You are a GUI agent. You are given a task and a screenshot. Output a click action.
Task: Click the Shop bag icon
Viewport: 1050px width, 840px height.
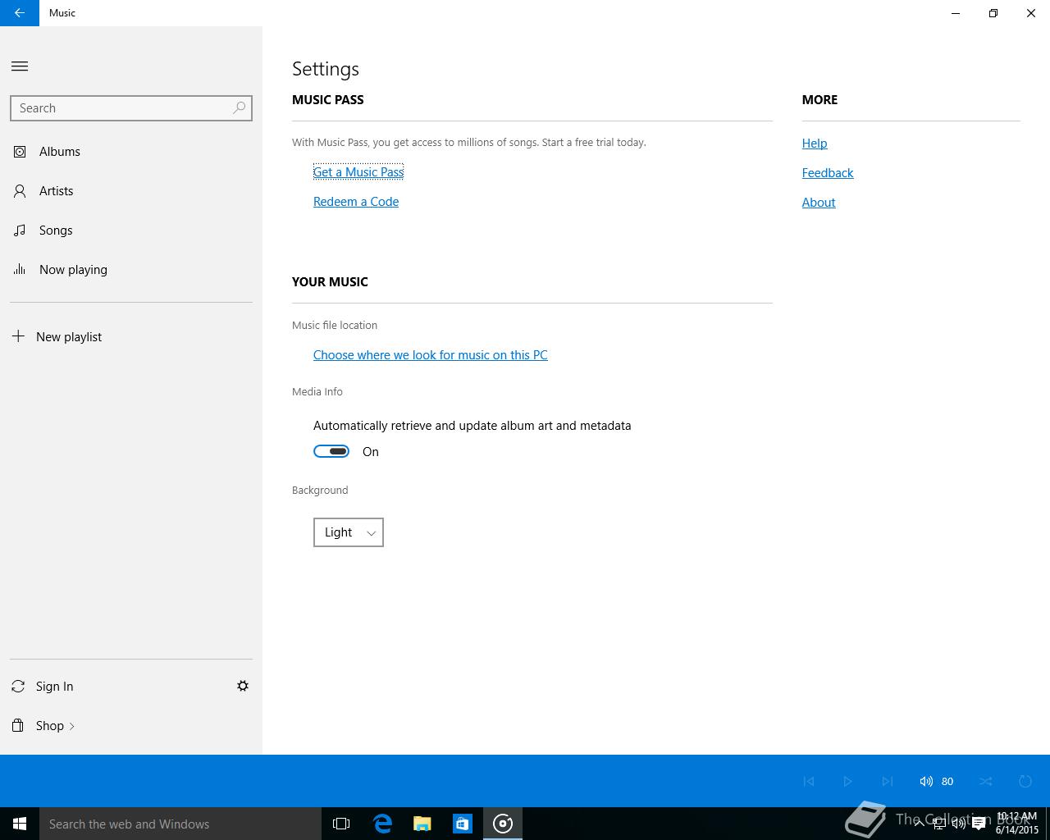point(18,725)
